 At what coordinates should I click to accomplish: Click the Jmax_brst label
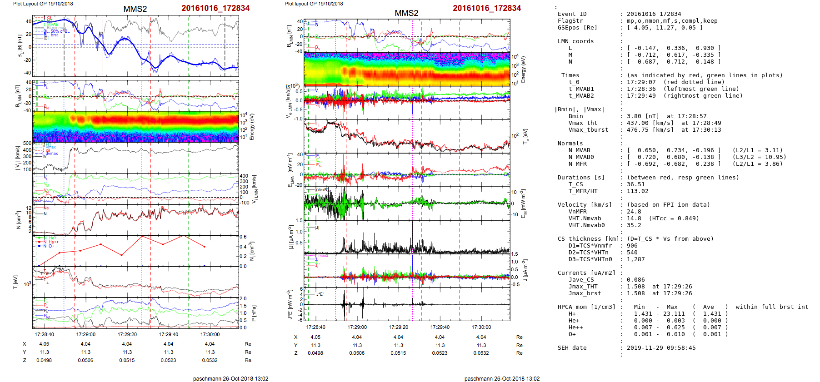(585, 293)
